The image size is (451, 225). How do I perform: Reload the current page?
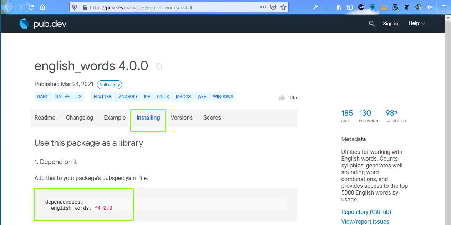click(31, 7)
